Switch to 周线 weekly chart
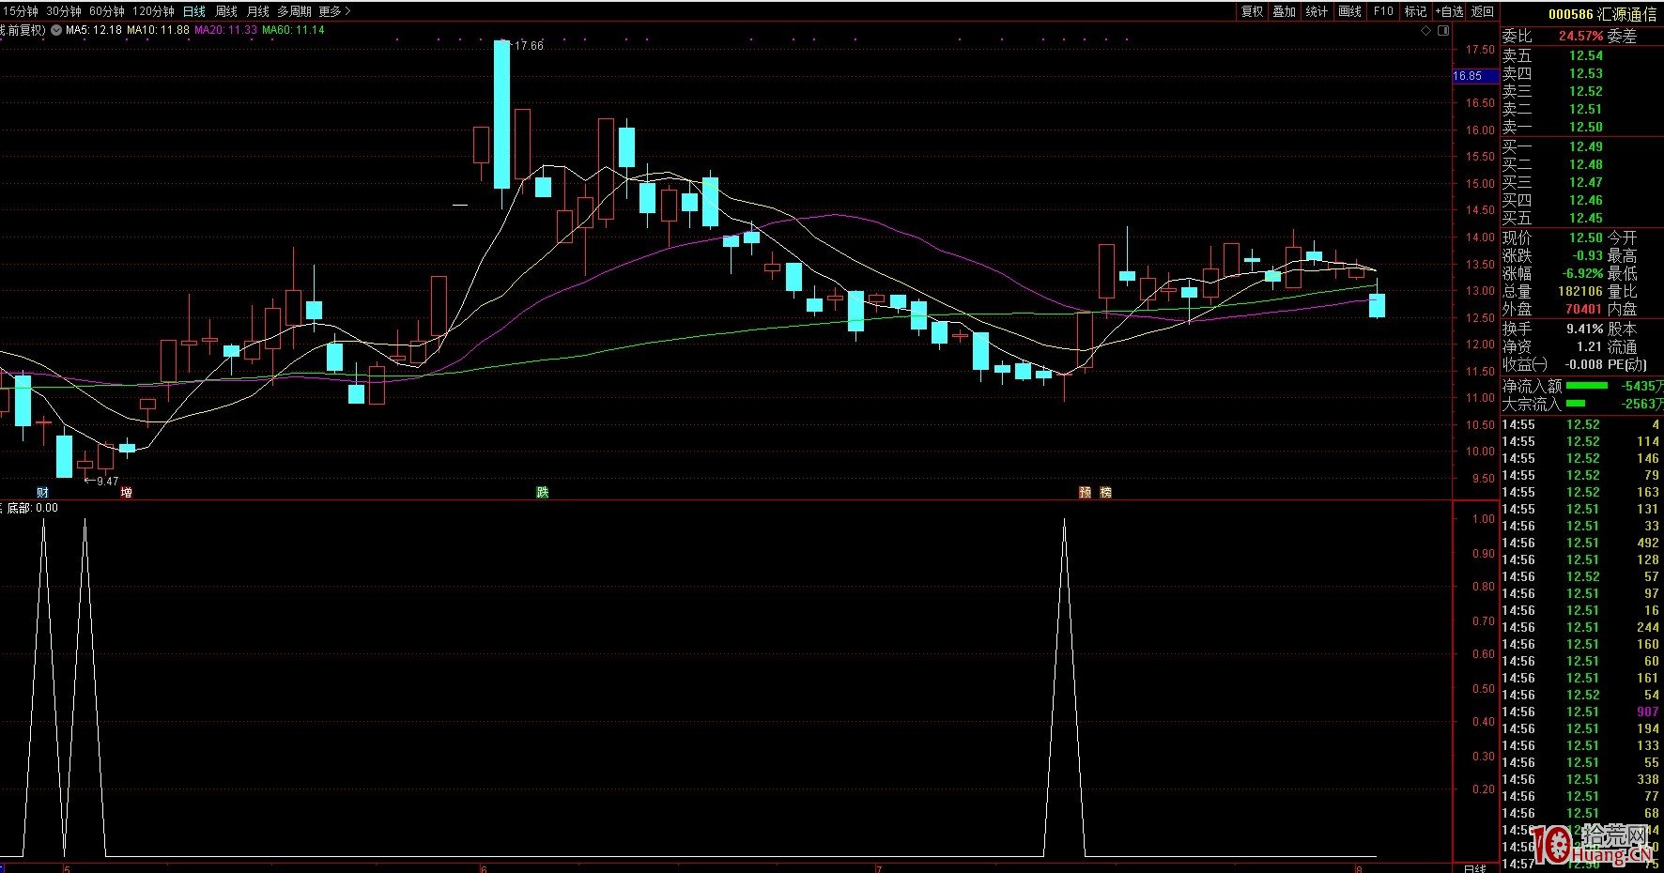Screen dimensions: 1664x873 [x=226, y=11]
